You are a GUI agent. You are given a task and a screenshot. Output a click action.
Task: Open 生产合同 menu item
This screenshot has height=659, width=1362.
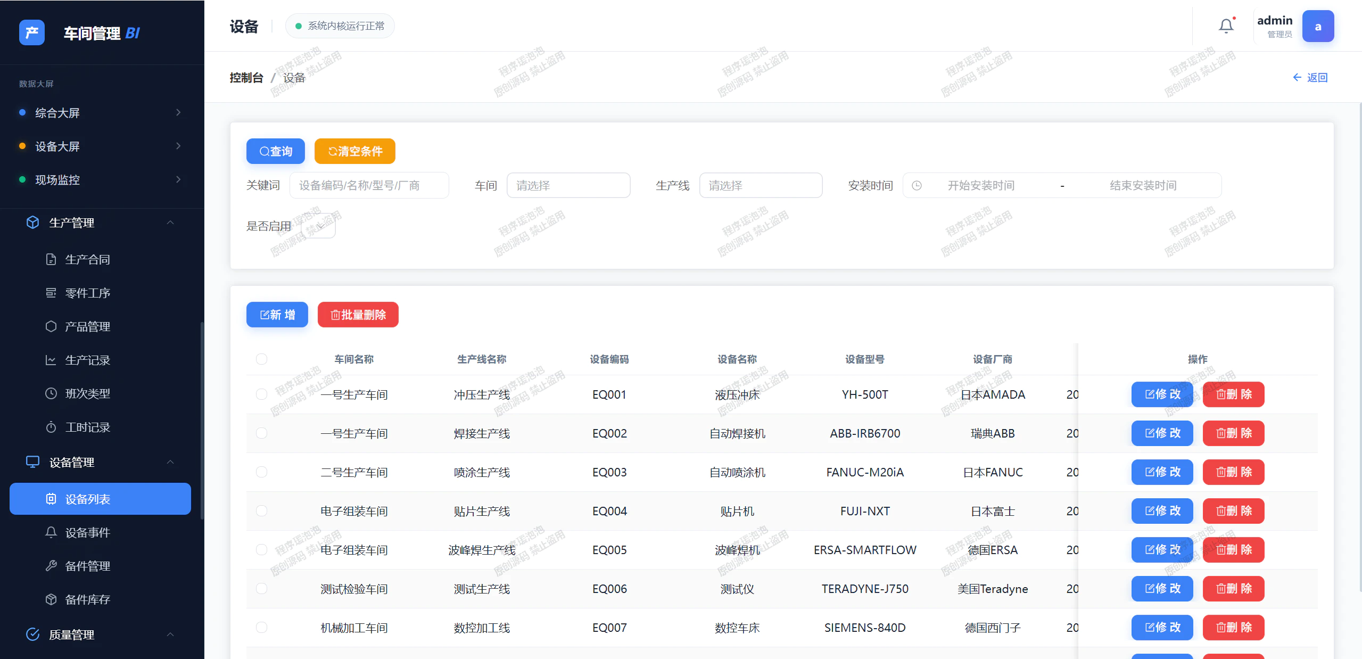100,259
